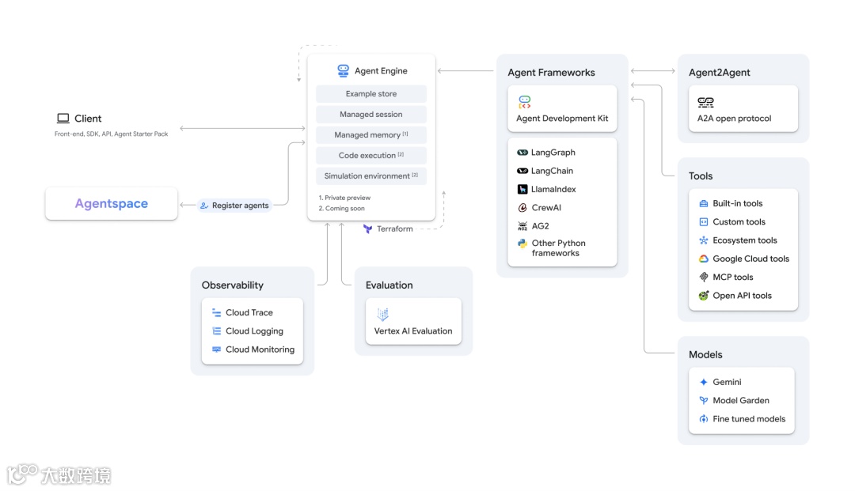Click the Client label

[88, 119]
